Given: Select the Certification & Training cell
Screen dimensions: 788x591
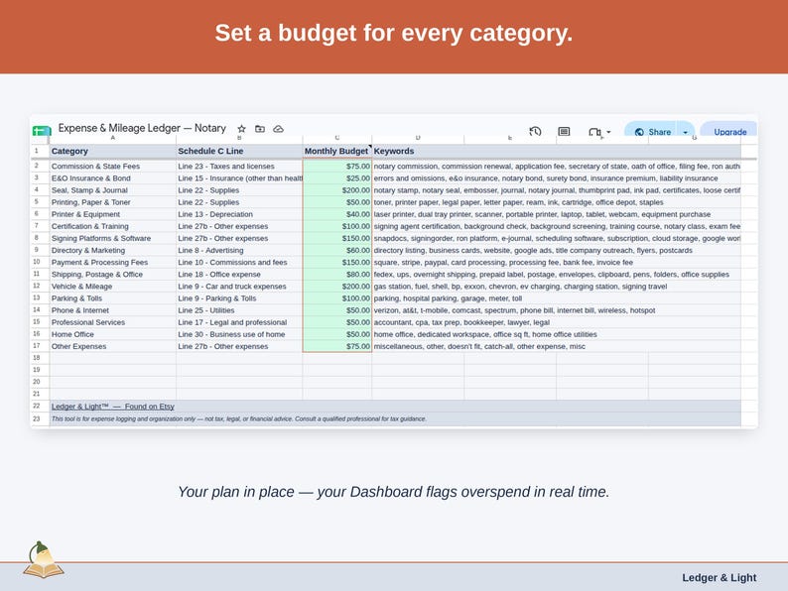Looking at the screenshot, I should tap(113, 226).
